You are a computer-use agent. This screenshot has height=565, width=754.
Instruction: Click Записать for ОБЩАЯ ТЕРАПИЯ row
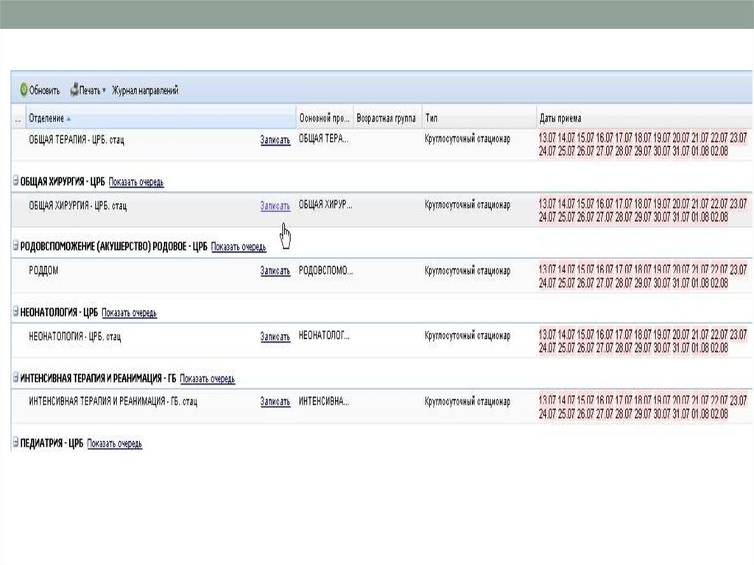click(275, 140)
